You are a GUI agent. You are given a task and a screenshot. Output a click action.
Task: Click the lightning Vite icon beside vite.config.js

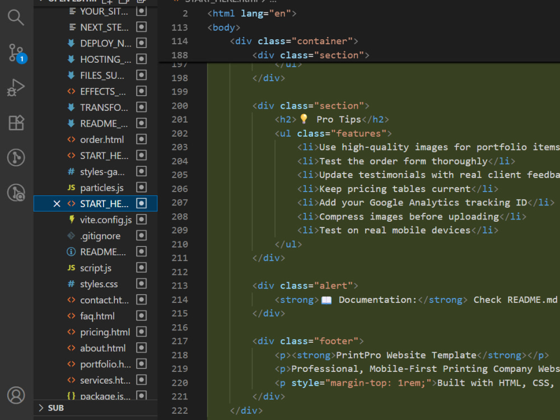(72, 220)
